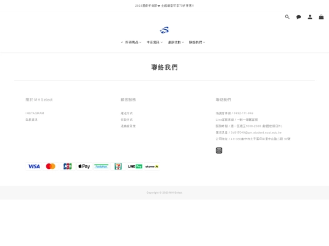Open the first 顧客服務 footer link
The width and height of the screenshot is (329, 246).
[127, 113]
